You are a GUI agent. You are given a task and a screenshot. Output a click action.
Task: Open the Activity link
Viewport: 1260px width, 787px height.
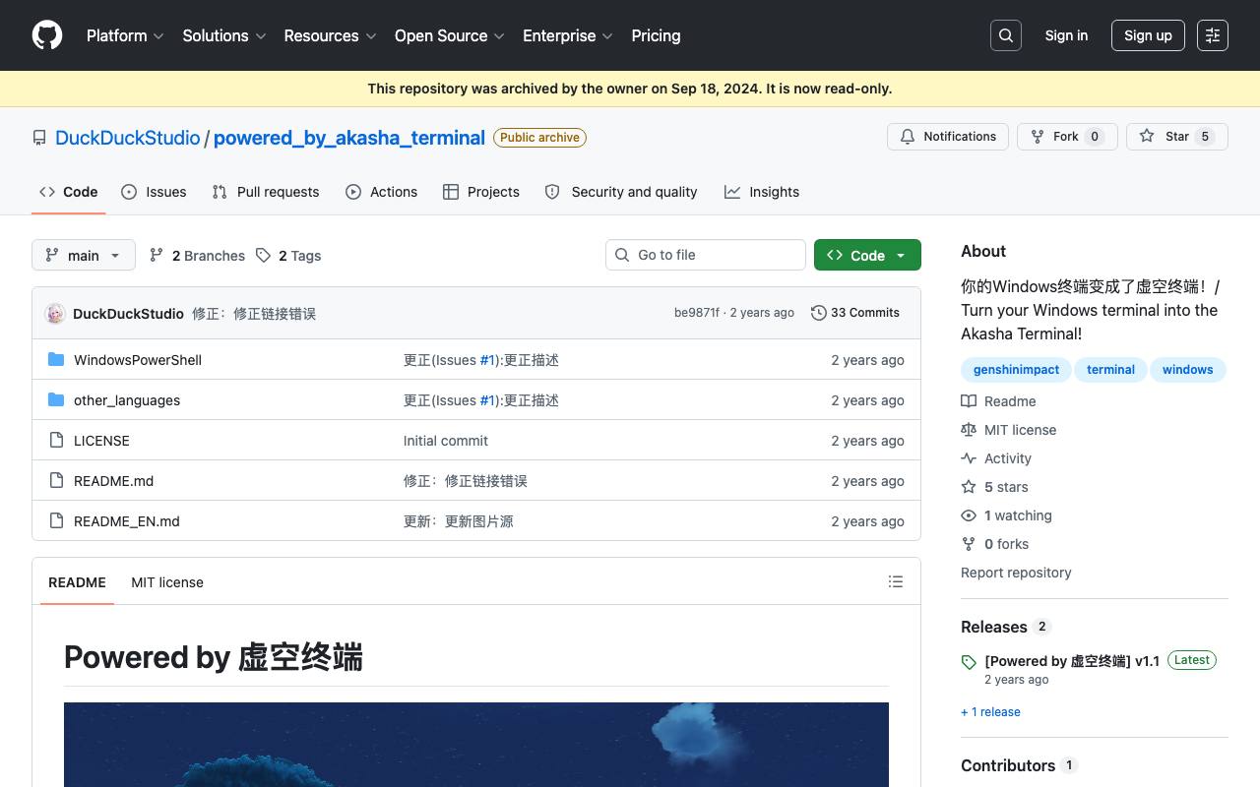(996, 458)
